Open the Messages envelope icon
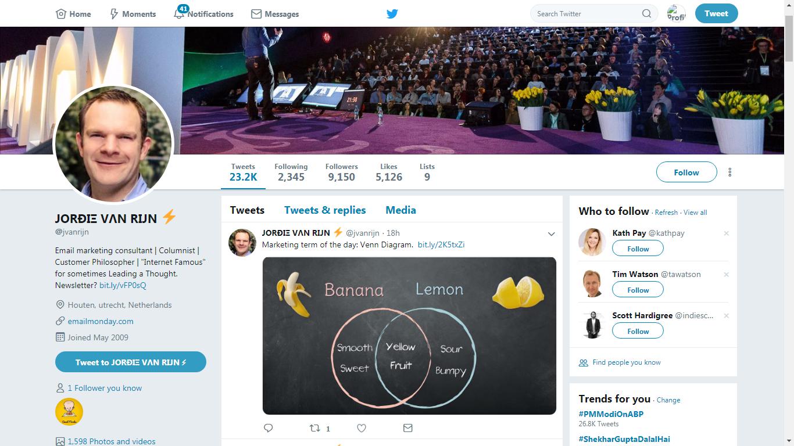Image resolution: width=794 pixels, height=446 pixels. [256, 13]
